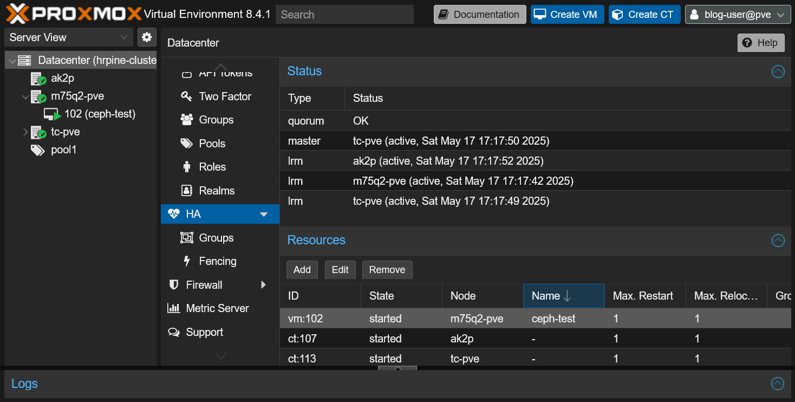Click the Metric Server chart icon
The image size is (795, 402).
tap(174, 308)
